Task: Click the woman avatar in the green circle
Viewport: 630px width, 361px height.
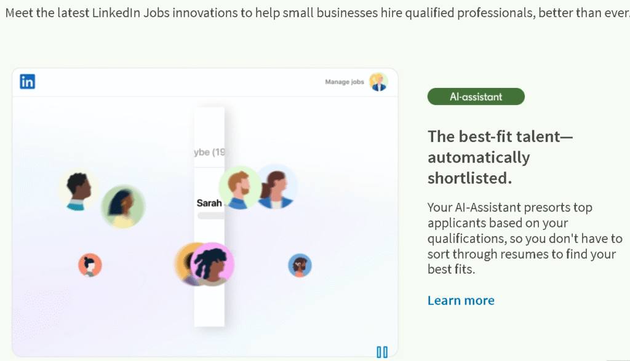Action: [123, 207]
